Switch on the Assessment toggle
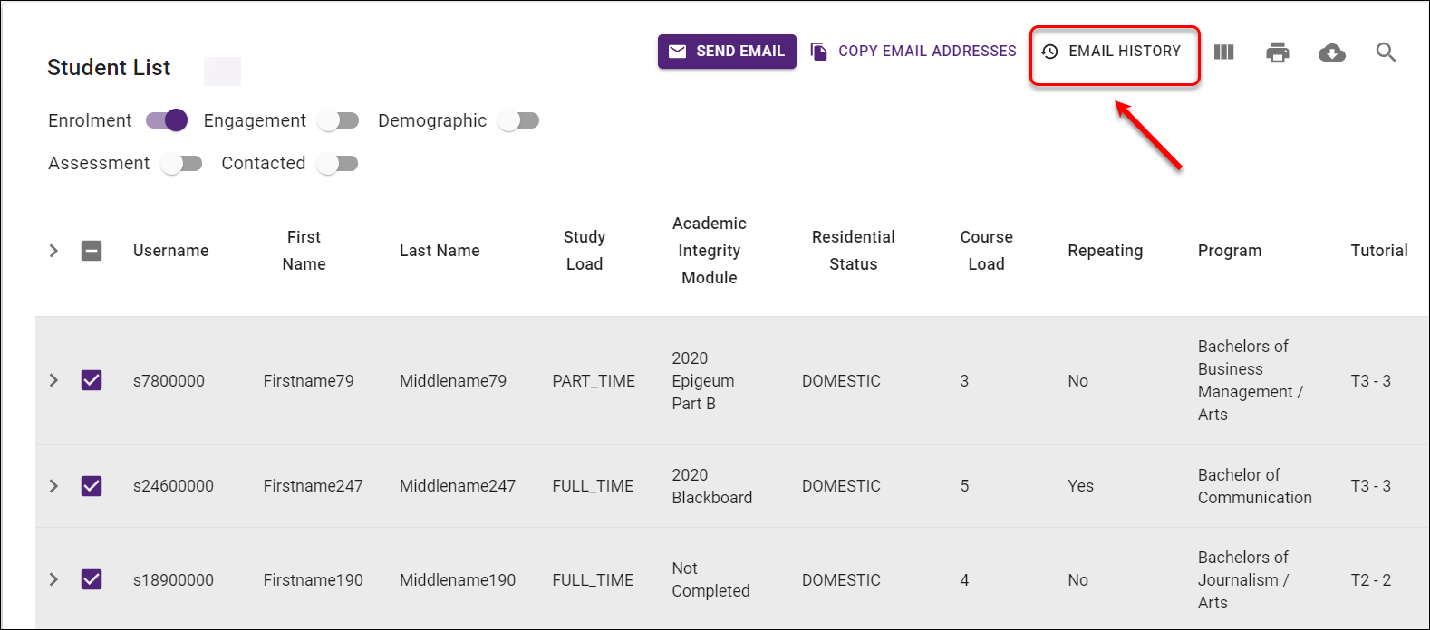Image resolution: width=1430 pixels, height=630 pixels. tap(181, 163)
